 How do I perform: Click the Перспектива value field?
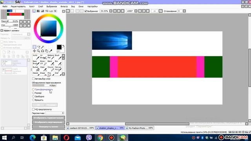point(55,113)
